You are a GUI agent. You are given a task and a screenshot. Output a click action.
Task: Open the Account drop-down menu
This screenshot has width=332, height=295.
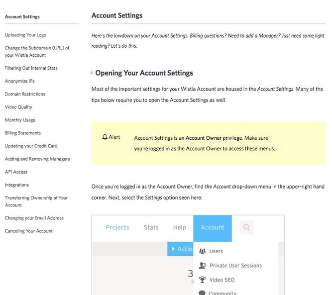(x=213, y=228)
